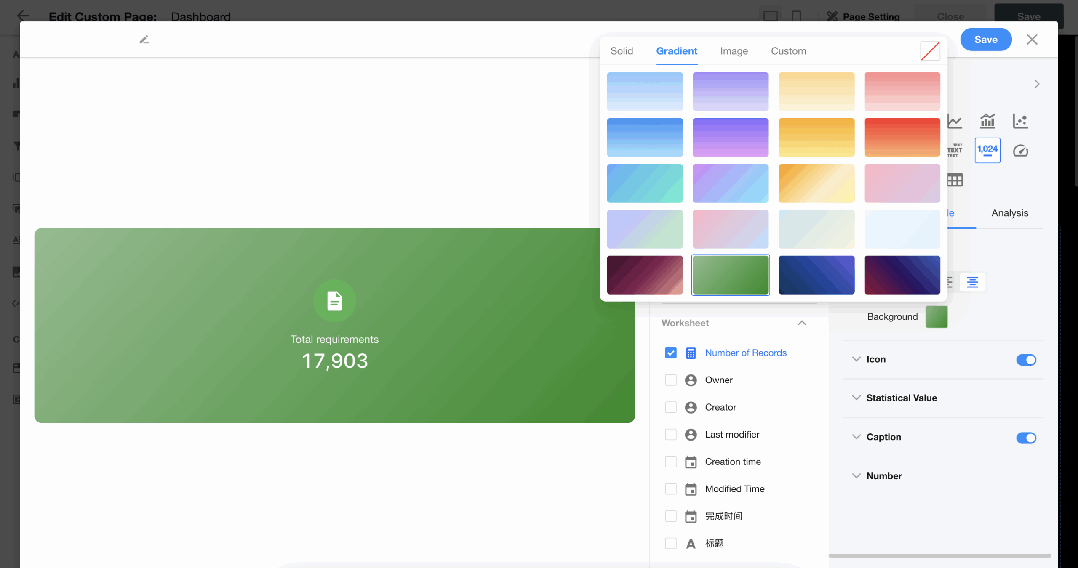Click the dark Save button in header

tap(1029, 16)
